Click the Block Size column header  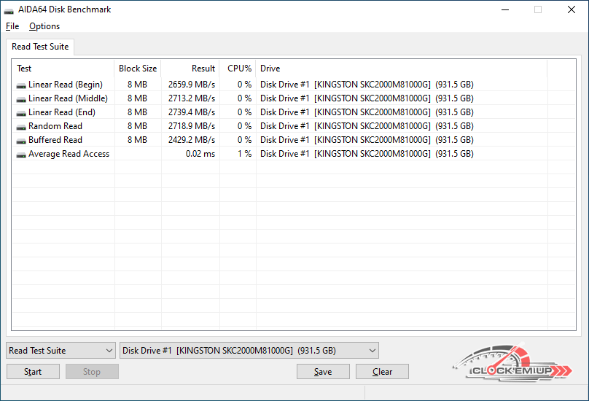point(138,69)
